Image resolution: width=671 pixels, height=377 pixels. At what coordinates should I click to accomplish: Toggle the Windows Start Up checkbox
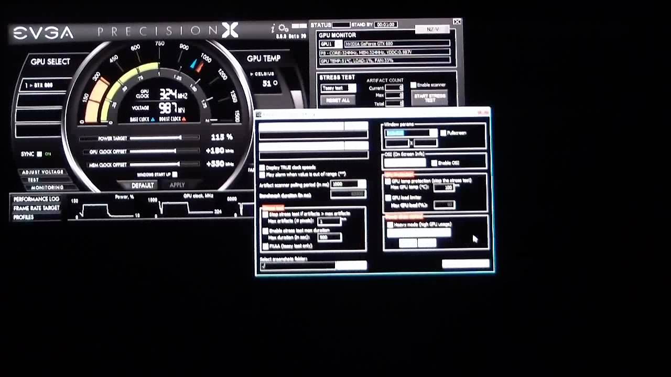tap(175, 174)
